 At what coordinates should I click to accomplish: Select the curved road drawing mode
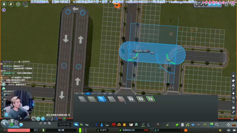point(47,119)
